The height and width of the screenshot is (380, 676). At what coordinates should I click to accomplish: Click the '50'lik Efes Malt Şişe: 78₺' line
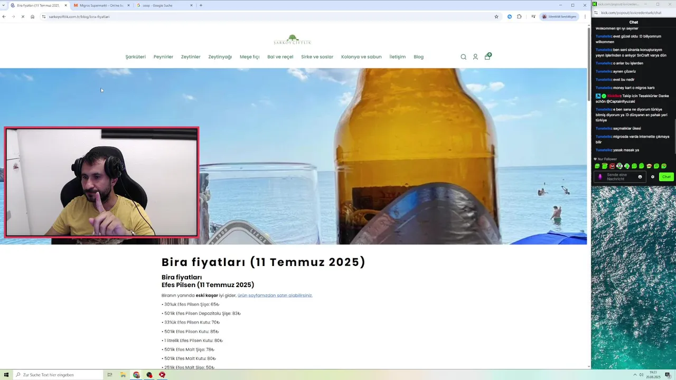pos(188,349)
